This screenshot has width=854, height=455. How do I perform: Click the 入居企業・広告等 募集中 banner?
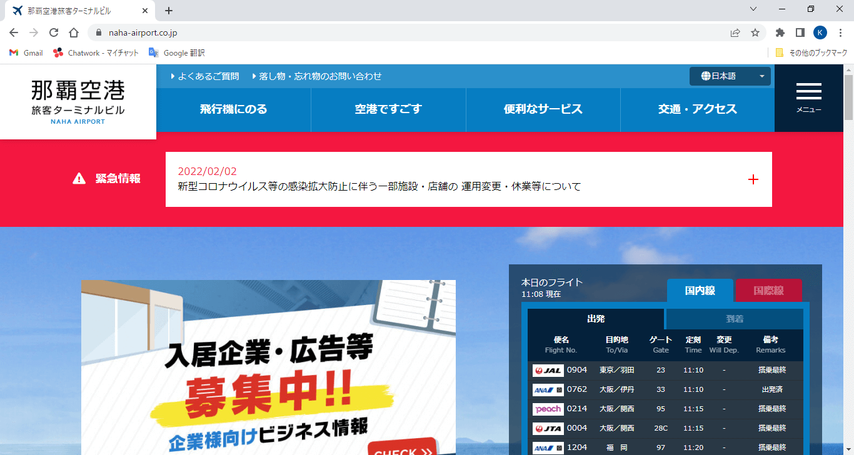(268, 367)
